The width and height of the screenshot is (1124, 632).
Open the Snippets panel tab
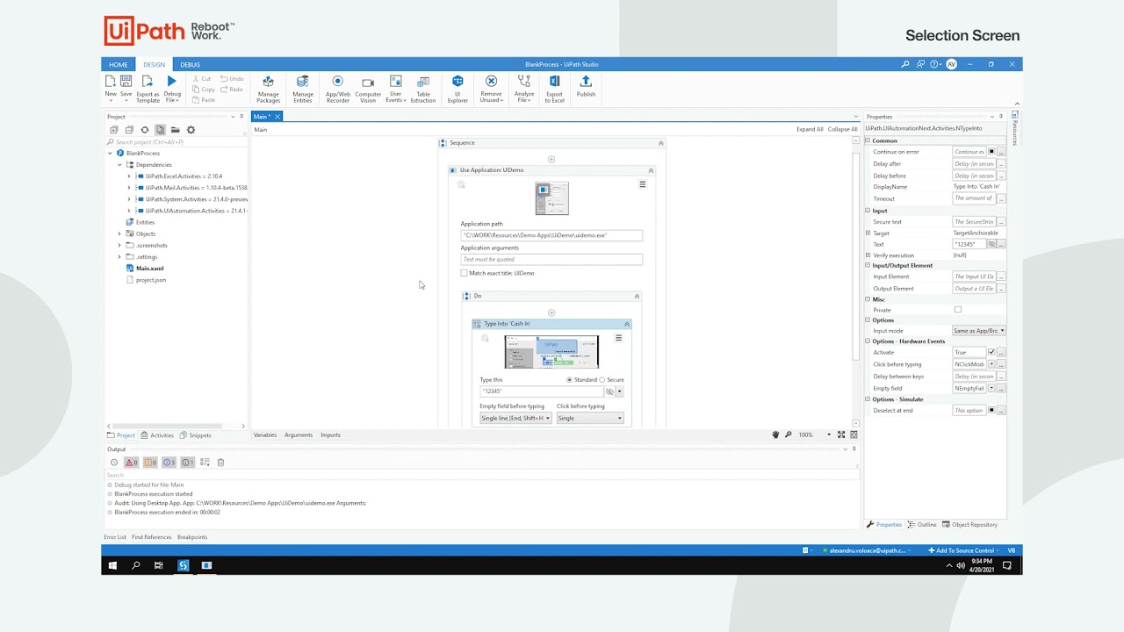pyautogui.click(x=195, y=435)
